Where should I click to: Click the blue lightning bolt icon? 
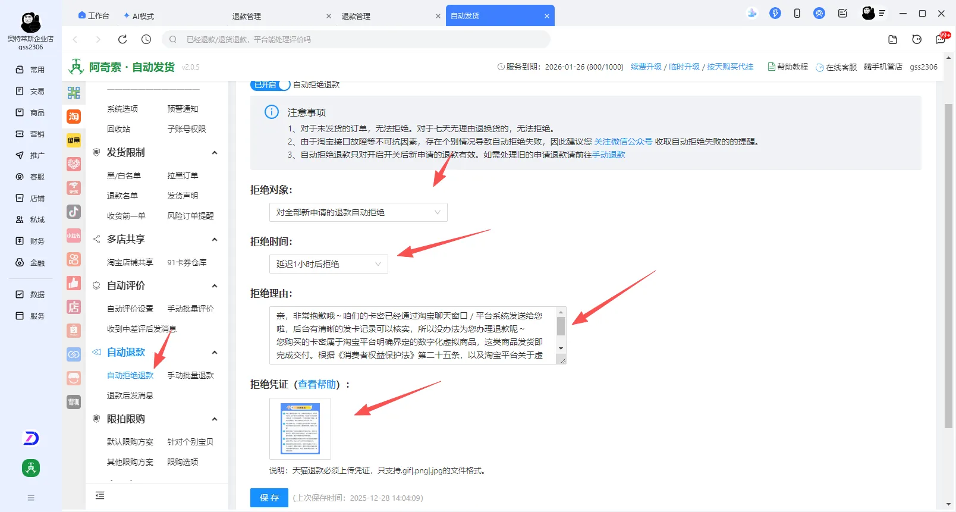[x=775, y=13]
